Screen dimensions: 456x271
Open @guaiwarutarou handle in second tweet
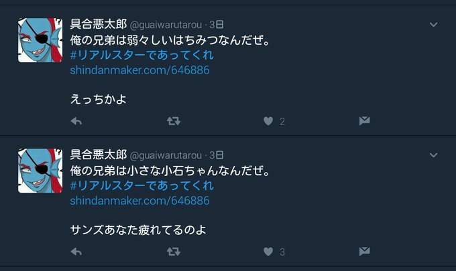click(166, 155)
